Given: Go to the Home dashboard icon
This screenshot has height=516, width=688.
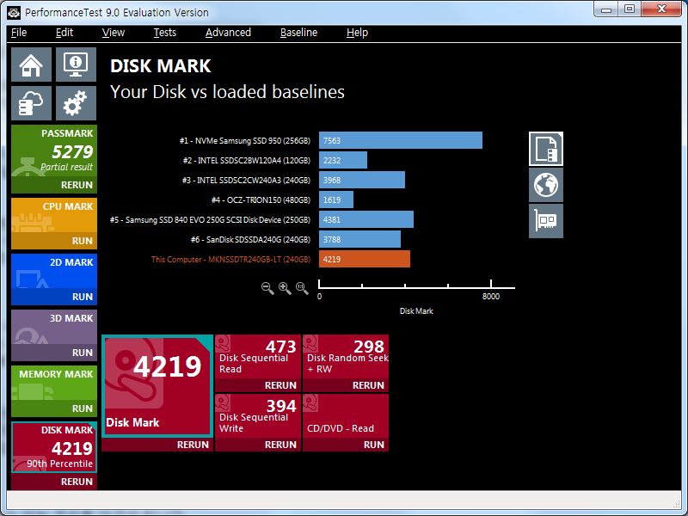Looking at the screenshot, I should pos(31,64).
